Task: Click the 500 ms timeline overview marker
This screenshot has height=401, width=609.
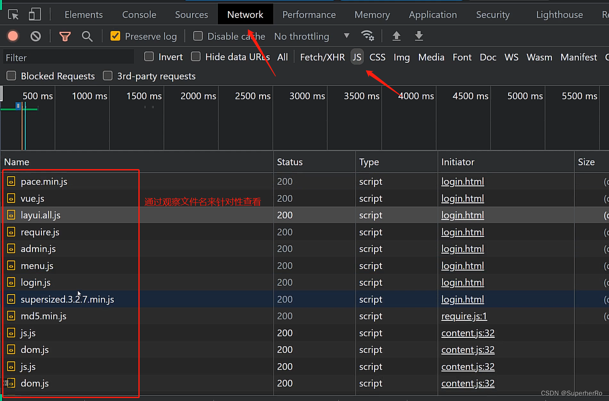Action: click(x=38, y=96)
